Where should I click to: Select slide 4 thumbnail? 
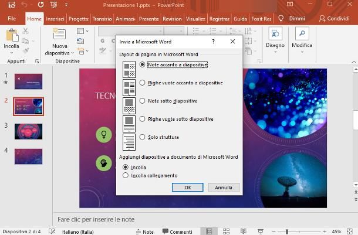(x=28, y=156)
